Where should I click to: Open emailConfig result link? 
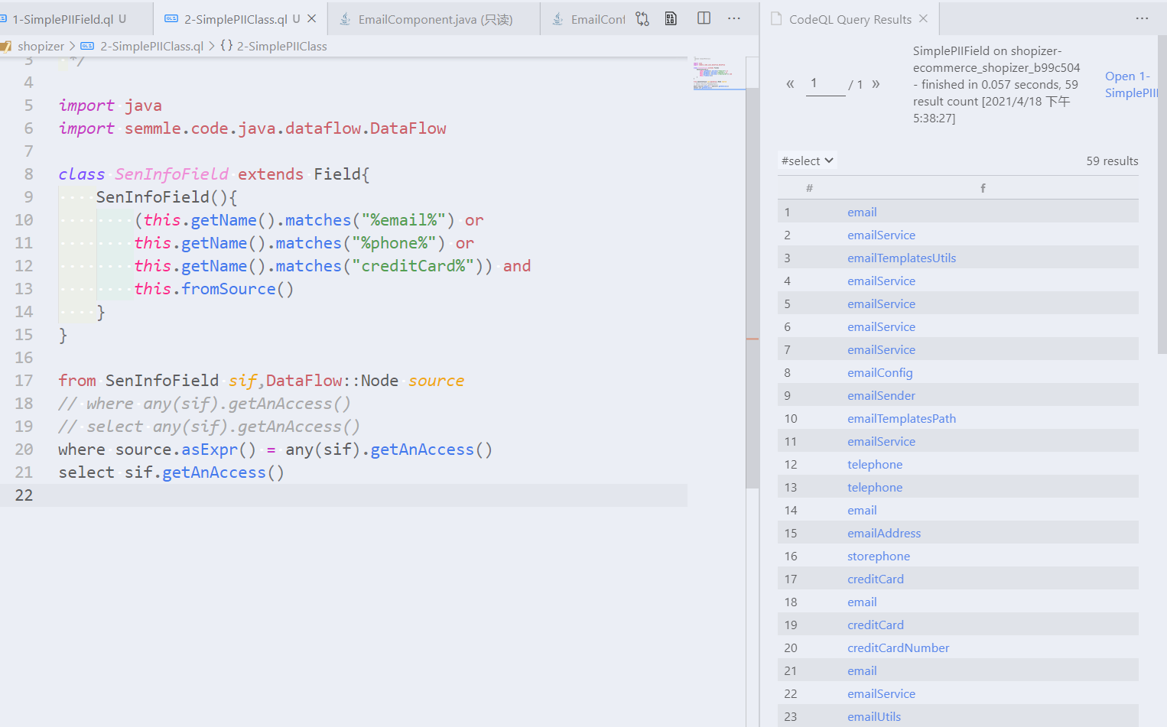[880, 372]
